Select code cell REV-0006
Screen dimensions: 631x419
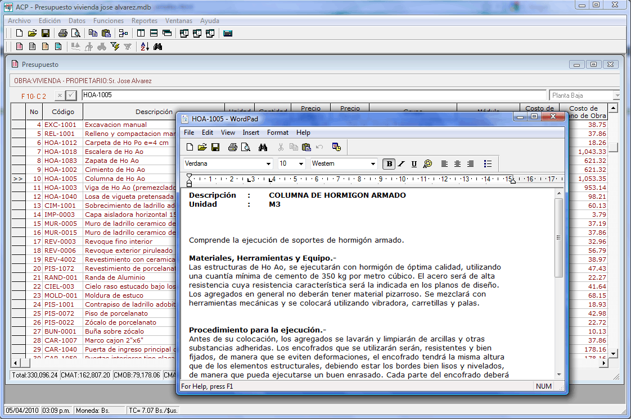[x=63, y=251]
